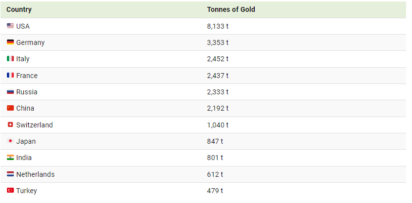This screenshot has width=412, height=203.
Task: Select the 8,133 t value for USA
Action: click(x=218, y=26)
